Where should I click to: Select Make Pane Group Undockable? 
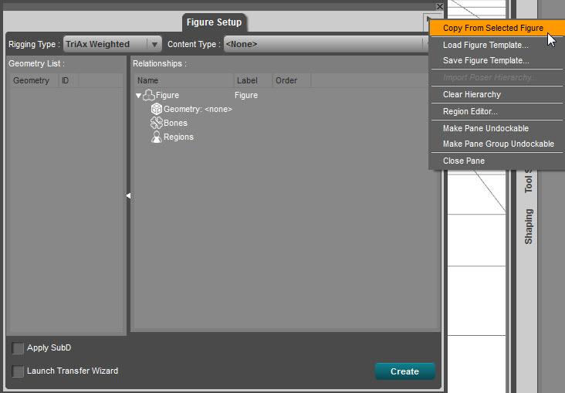[x=499, y=144]
